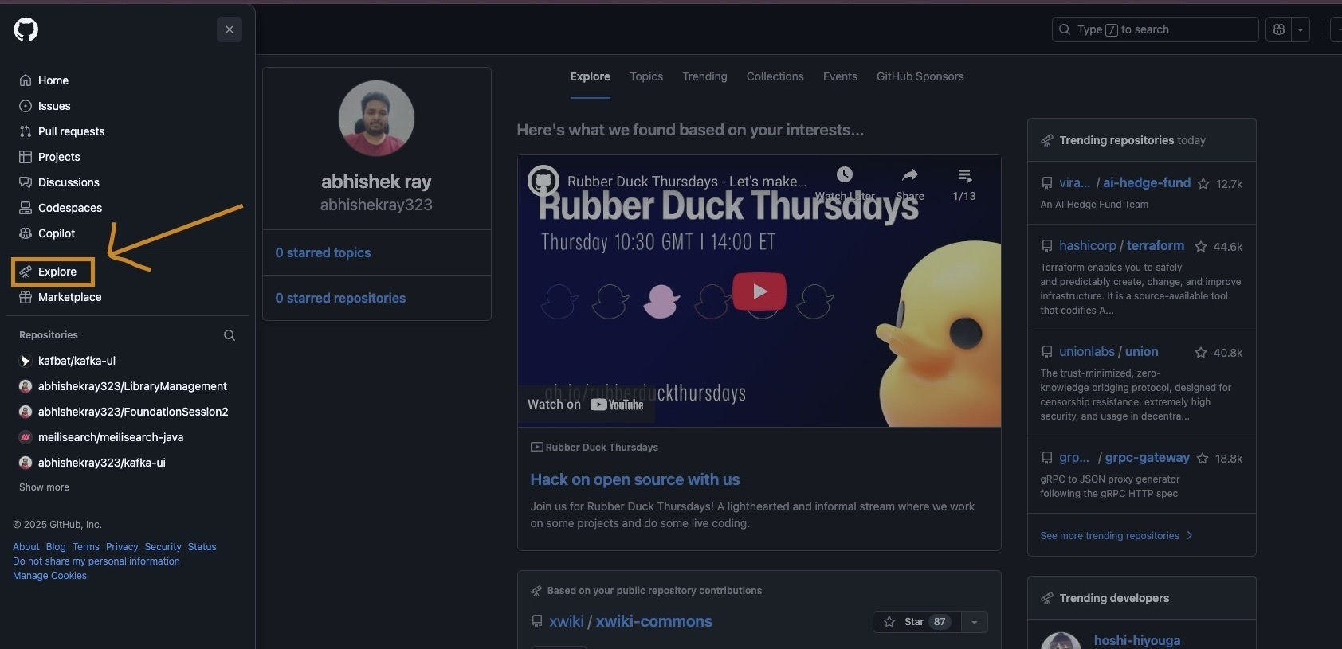Select the Explore tab
1342x649 pixels.
pyautogui.click(x=591, y=76)
